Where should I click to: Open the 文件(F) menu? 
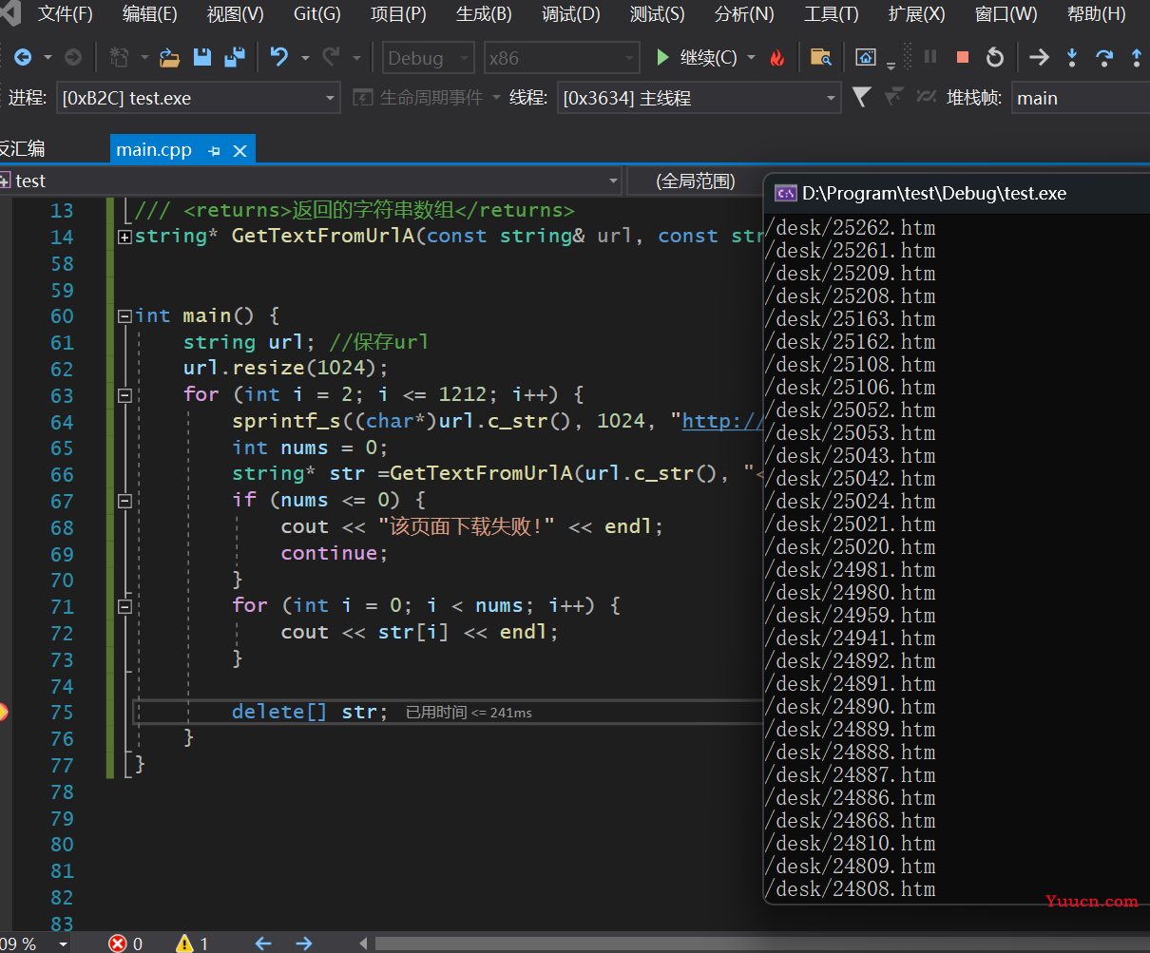(66, 14)
